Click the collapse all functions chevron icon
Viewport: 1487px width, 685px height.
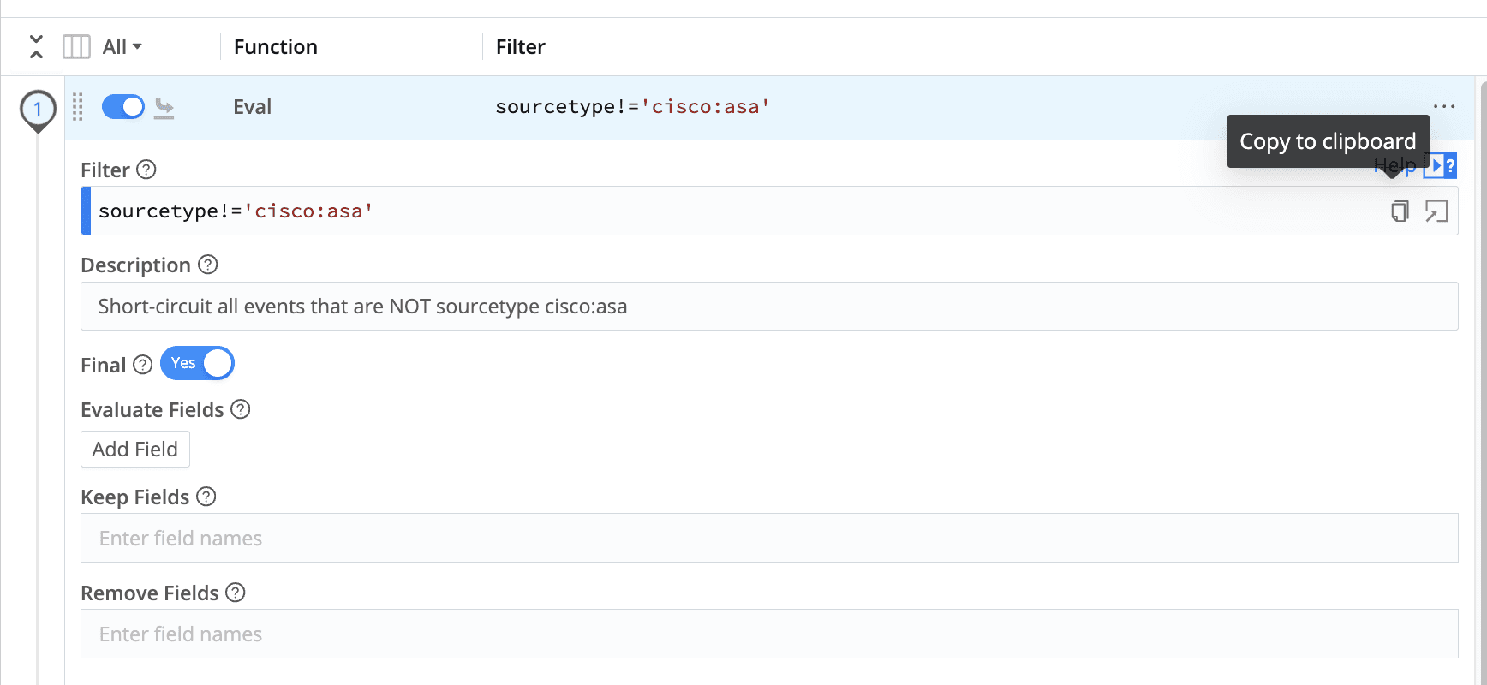[36, 46]
